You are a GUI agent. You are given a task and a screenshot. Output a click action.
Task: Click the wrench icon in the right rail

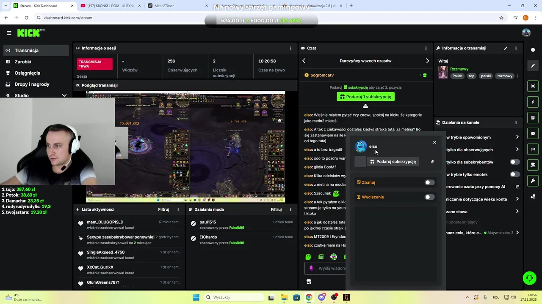[x=533, y=181]
